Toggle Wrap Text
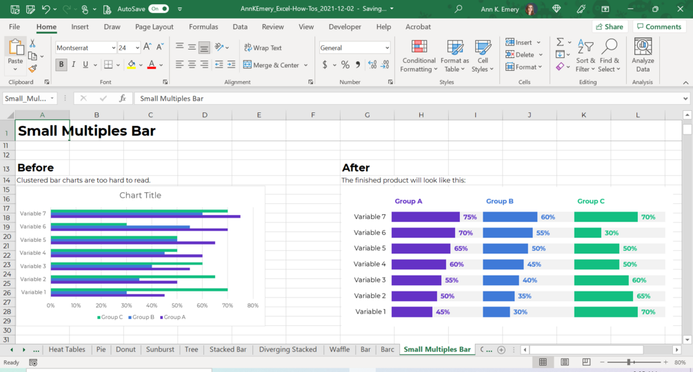Screen dimensions: 693x372 (263, 48)
